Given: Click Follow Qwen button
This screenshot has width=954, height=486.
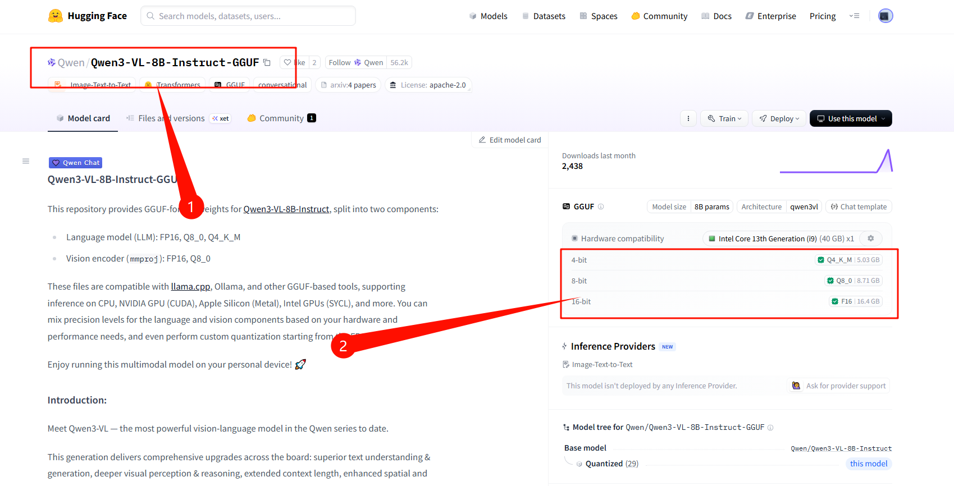Looking at the screenshot, I should click(x=355, y=62).
